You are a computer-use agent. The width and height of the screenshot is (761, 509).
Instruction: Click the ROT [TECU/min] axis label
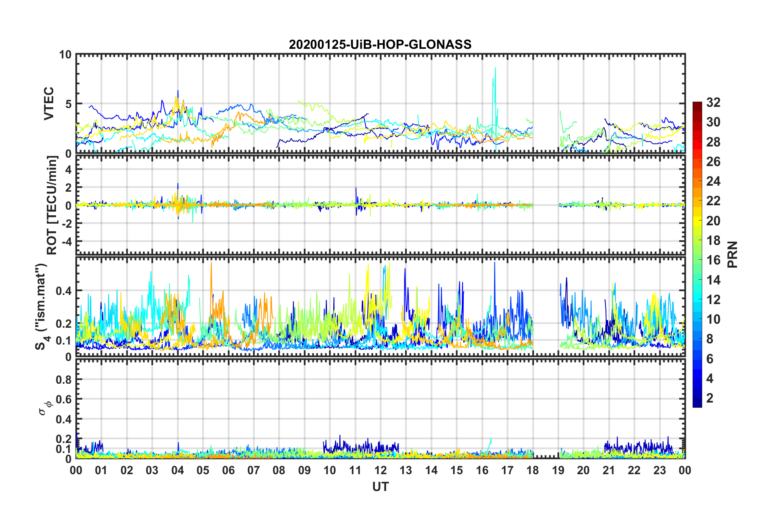[52, 205]
